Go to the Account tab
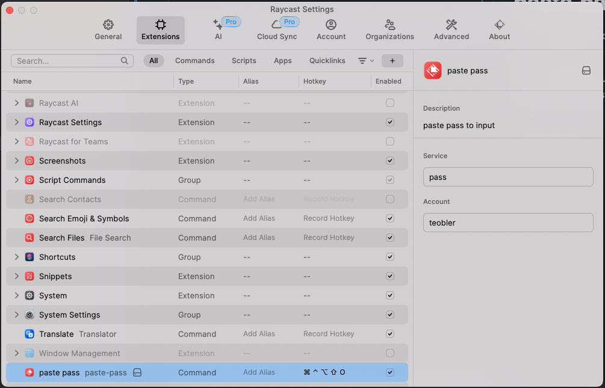This screenshot has height=388, width=605. [x=331, y=30]
